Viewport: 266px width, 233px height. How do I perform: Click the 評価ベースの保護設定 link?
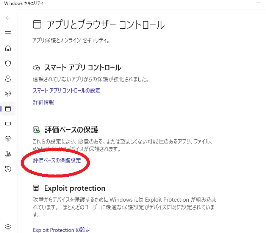[57, 160]
